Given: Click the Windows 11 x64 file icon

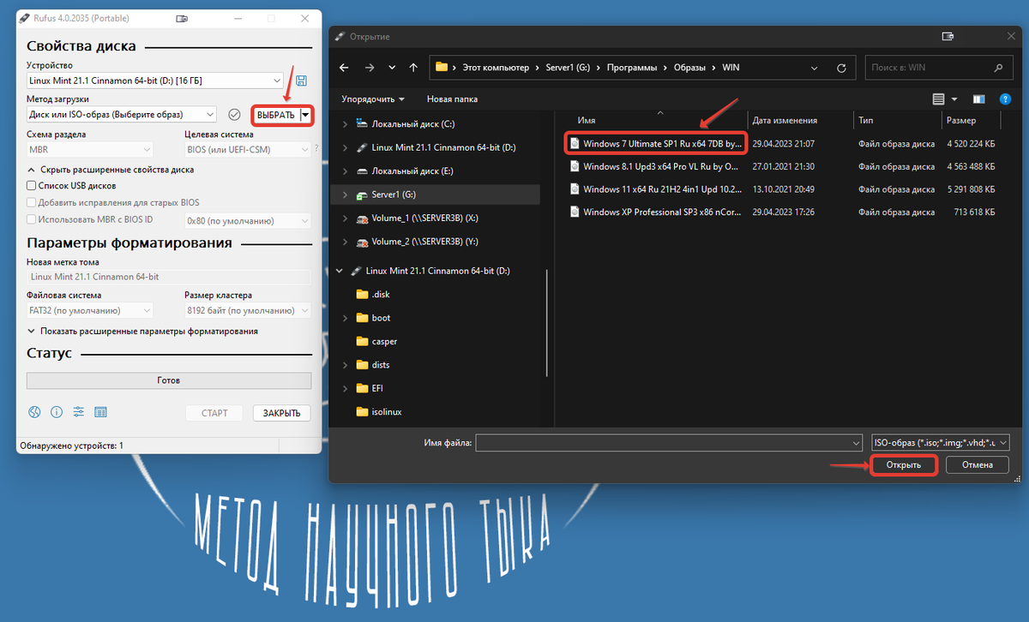Looking at the screenshot, I should tap(575, 188).
